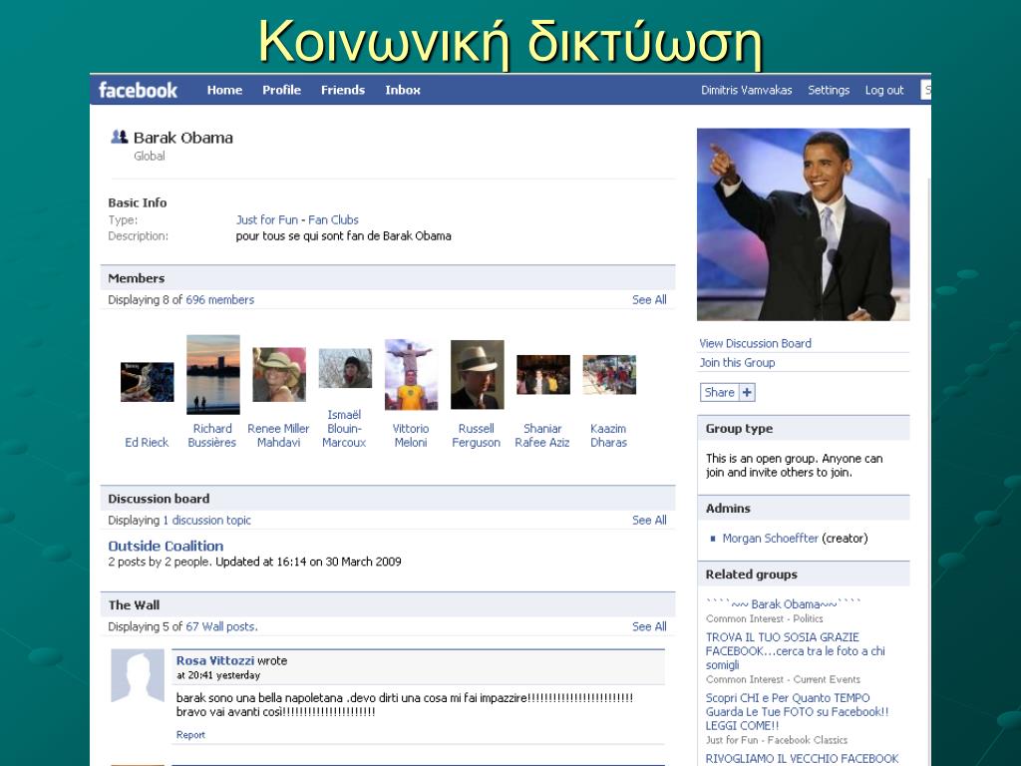Open Ed Rieck's profile thumbnail
The height and width of the screenshot is (766, 1021).
[148, 382]
